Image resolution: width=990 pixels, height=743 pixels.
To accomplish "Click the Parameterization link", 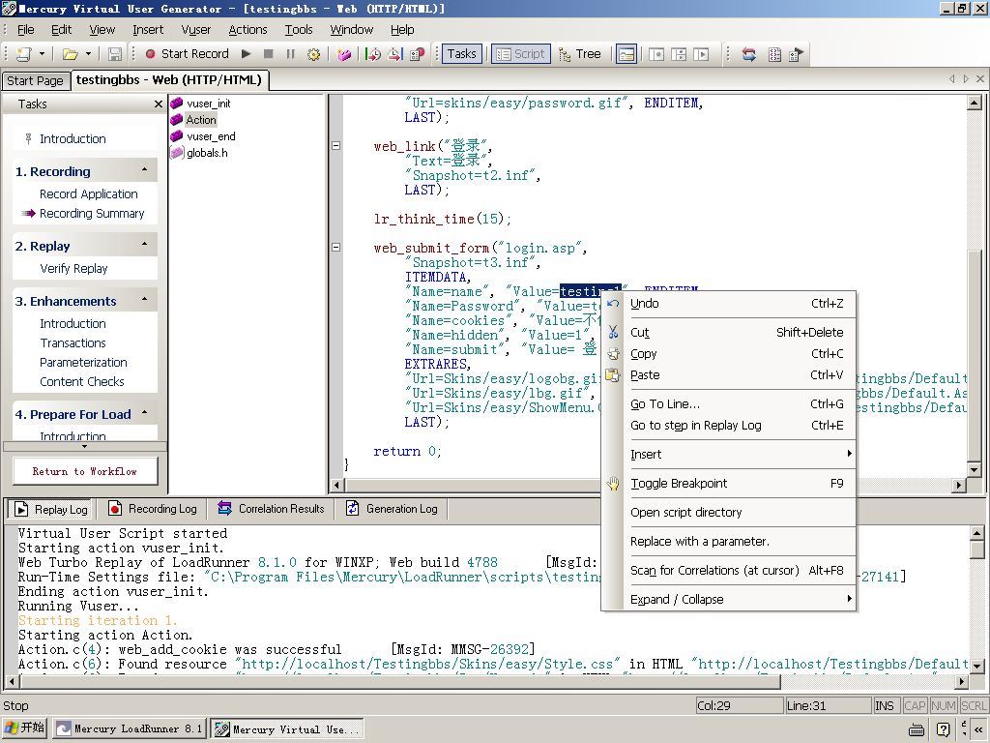I will (x=83, y=363).
